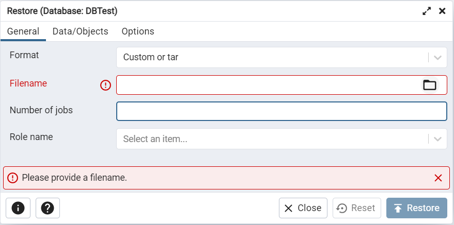Click the info icon button
This screenshot has width=454, height=225.
click(x=18, y=208)
